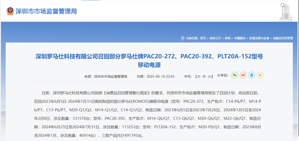Click 涉及数量：331578台 text
Viewport: 299px width, 141px height.
pos(71,119)
